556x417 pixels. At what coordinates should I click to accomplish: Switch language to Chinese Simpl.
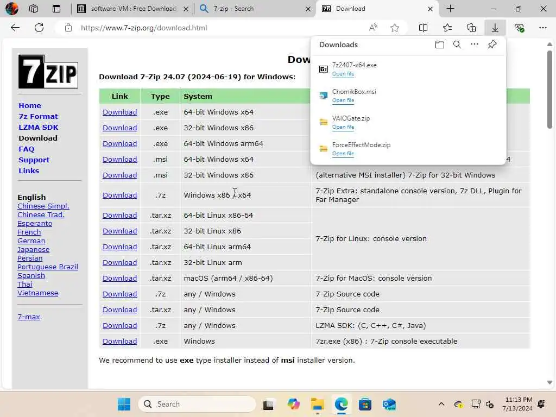pos(43,206)
